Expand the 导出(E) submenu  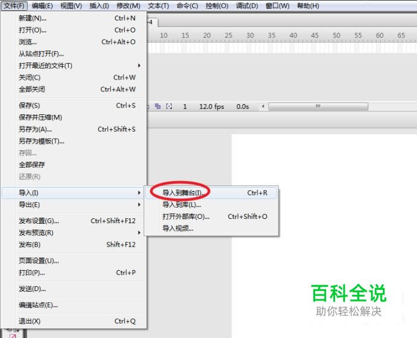coord(74,204)
